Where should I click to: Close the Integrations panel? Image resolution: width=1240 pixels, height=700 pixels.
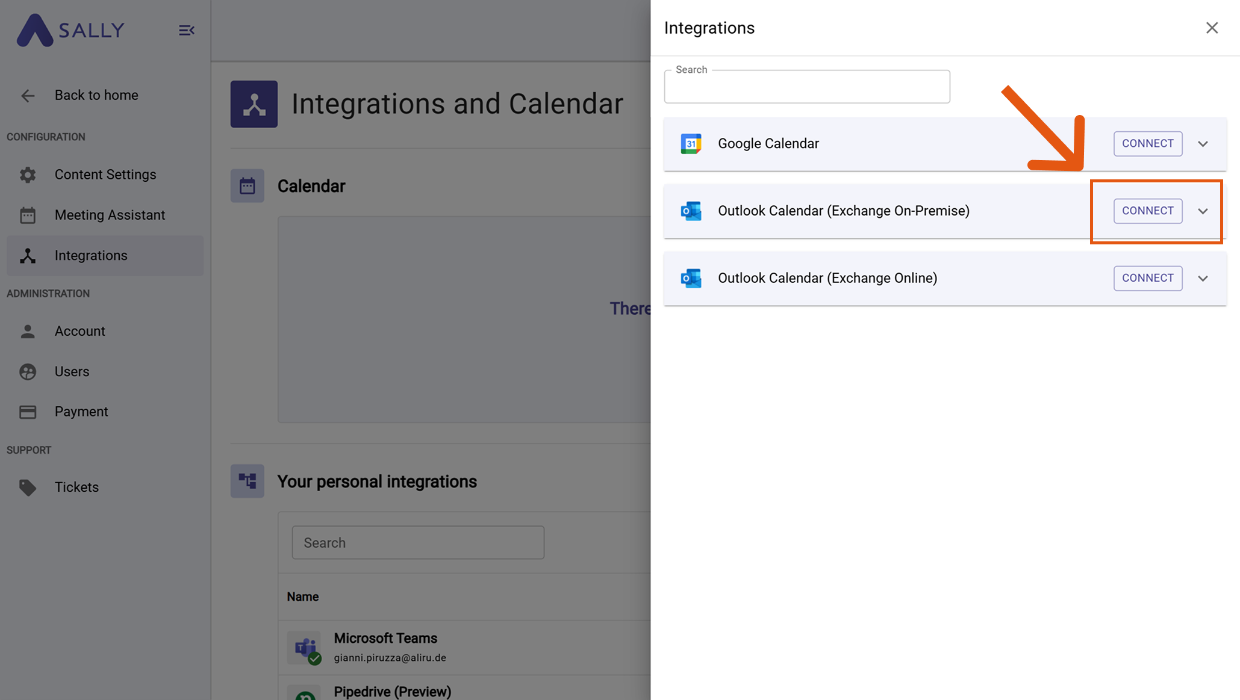(1212, 28)
